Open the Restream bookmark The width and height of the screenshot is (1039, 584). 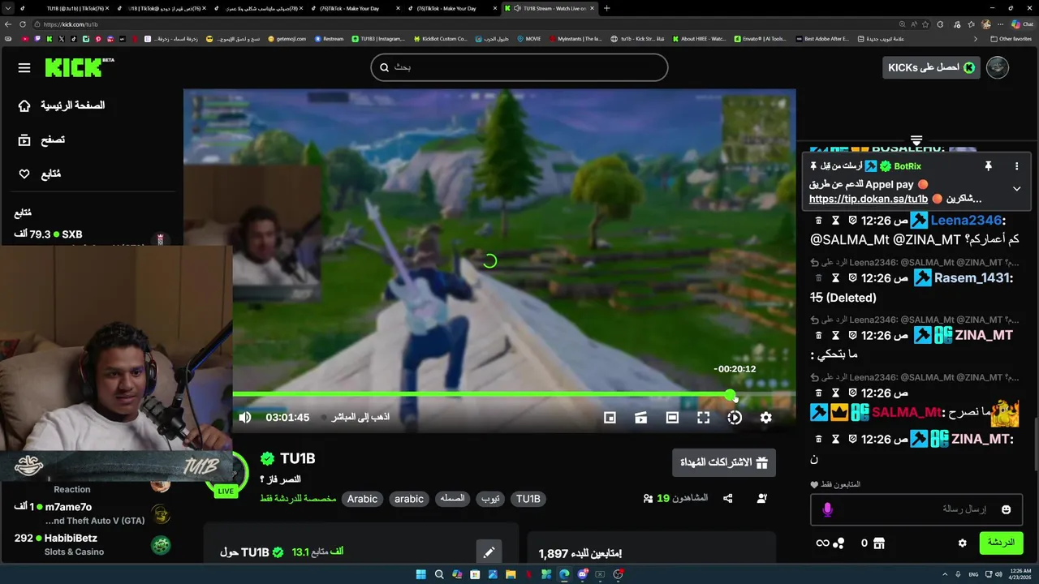pyautogui.click(x=329, y=38)
